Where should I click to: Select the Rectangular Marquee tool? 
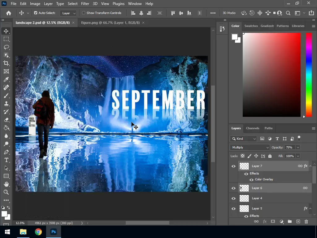[x=6, y=39]
